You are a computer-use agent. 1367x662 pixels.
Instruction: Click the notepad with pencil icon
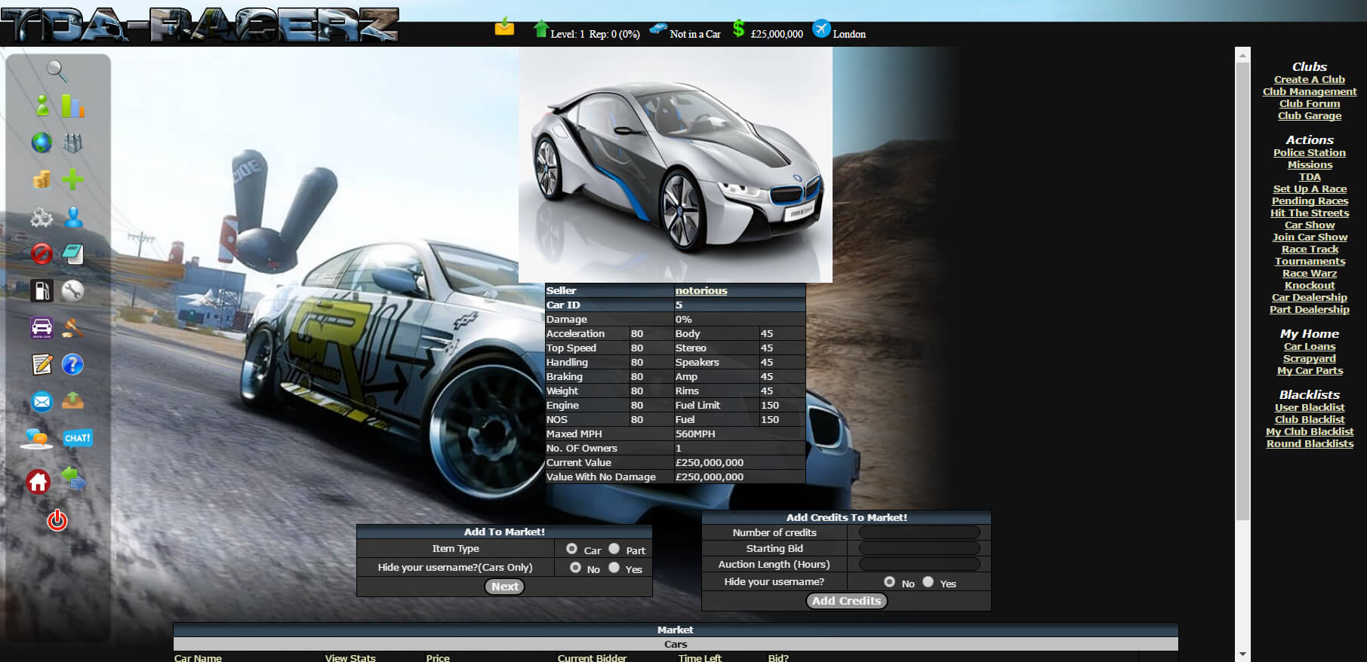pyautogui.click(x=42, y=365)
